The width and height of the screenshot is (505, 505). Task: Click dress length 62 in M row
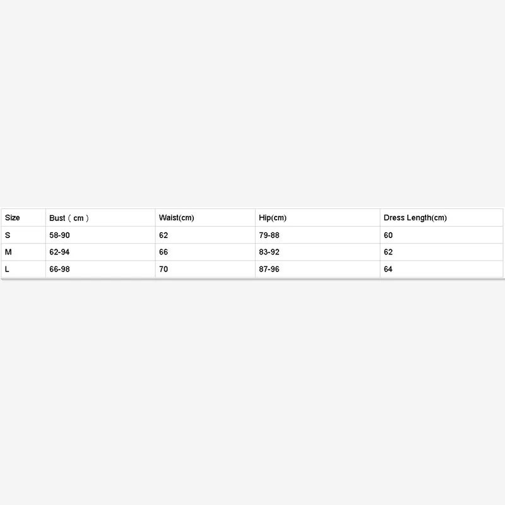tap(441, 252)
